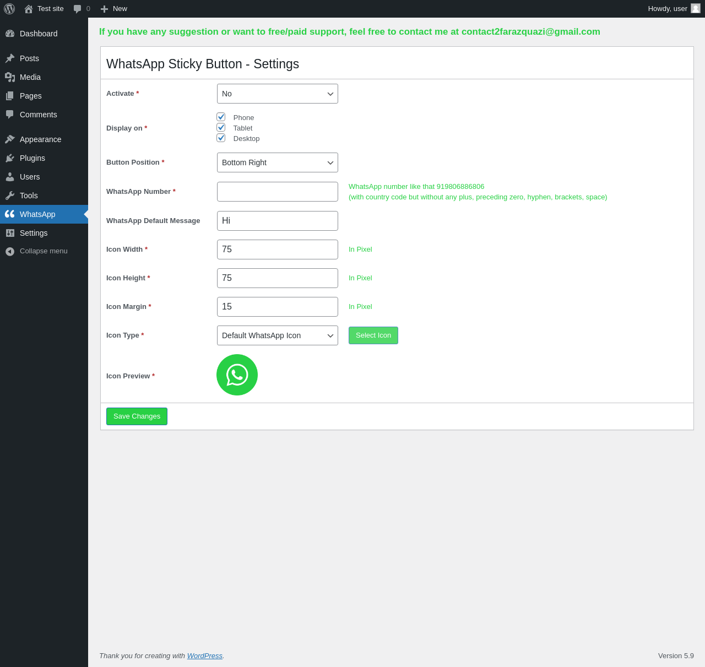Focus the Icon Width field
The height and width of the screenshot is (667, 705).
click(278, 250)
